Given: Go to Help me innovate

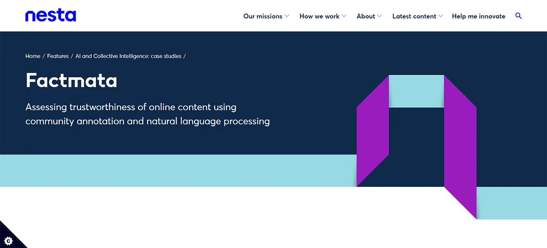Looking at the screenshot, I should click(x=478, y=16).
